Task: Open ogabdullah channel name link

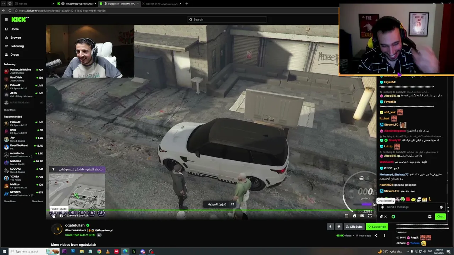Action: pos(75,225)
